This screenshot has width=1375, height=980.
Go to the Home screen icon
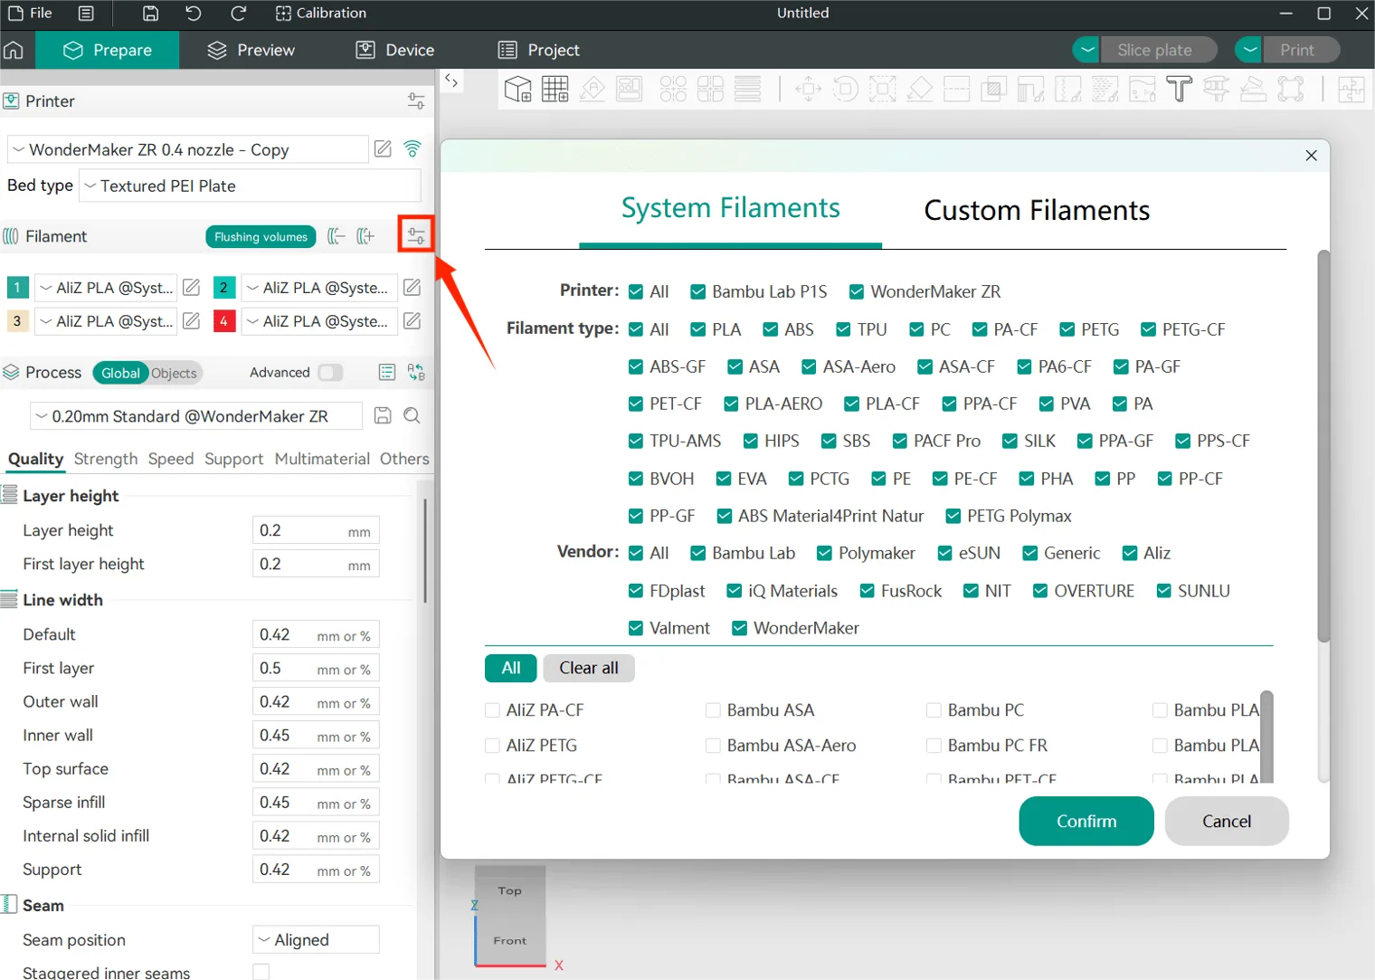tap(14, 50)
